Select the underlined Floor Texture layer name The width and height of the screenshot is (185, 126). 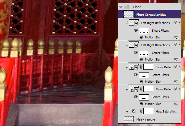146,120
